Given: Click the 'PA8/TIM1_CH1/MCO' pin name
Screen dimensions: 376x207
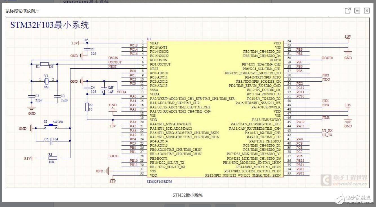Looking at the screenshot, I should (x=265, y=141).
